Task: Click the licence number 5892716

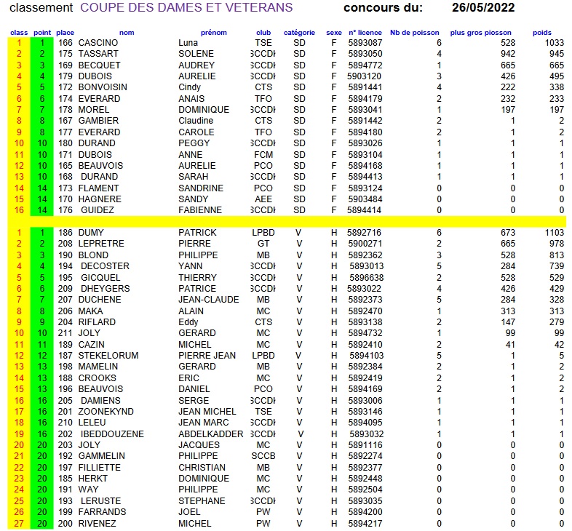Action: tap(365, 233)
